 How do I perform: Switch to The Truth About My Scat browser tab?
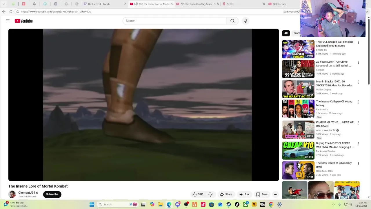[x=197, y=4]
